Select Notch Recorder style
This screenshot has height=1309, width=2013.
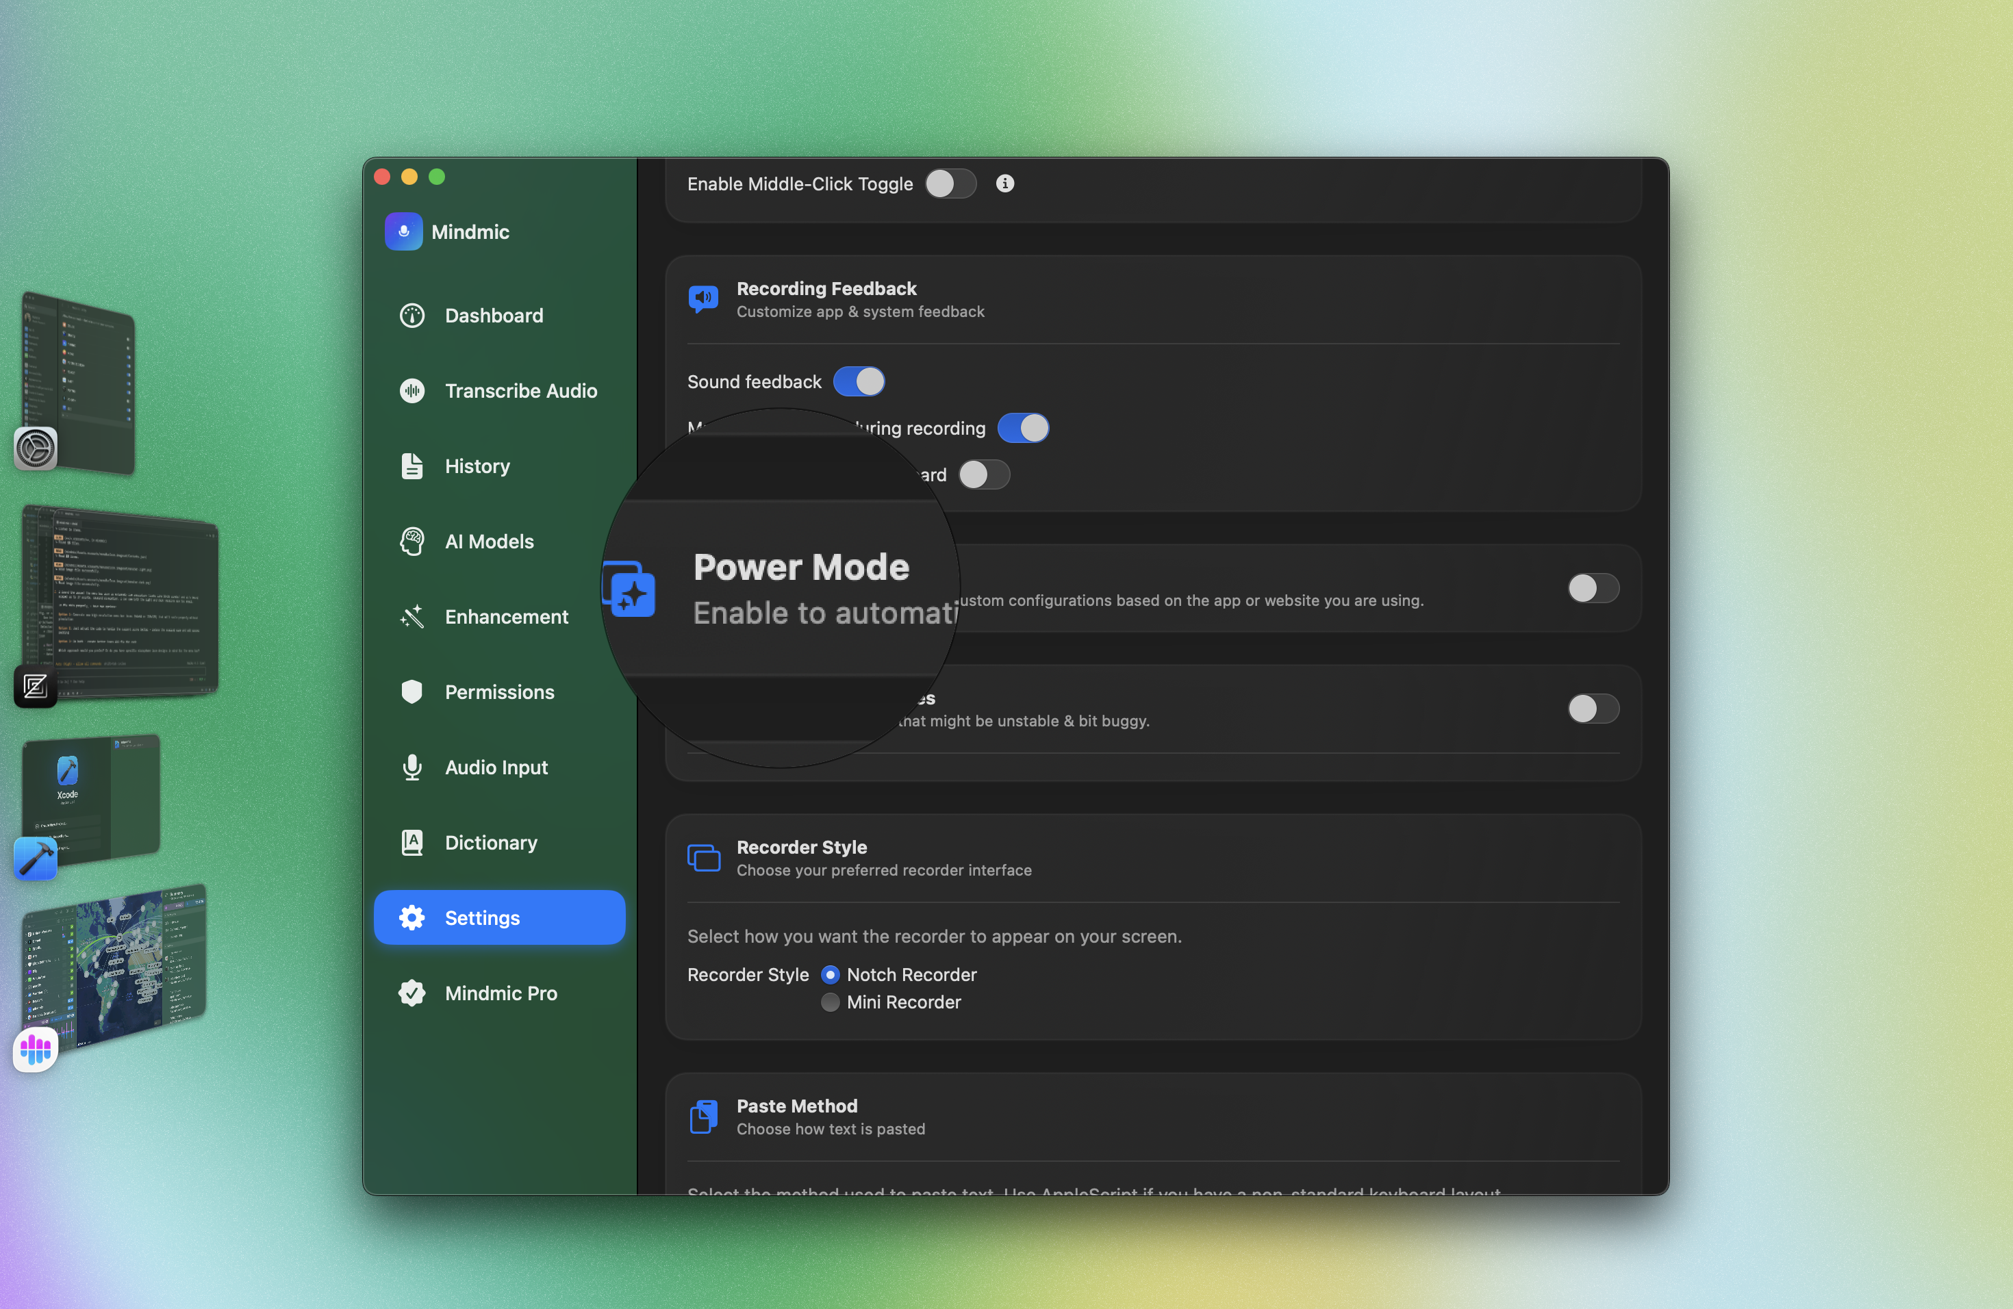pos(830,974)
